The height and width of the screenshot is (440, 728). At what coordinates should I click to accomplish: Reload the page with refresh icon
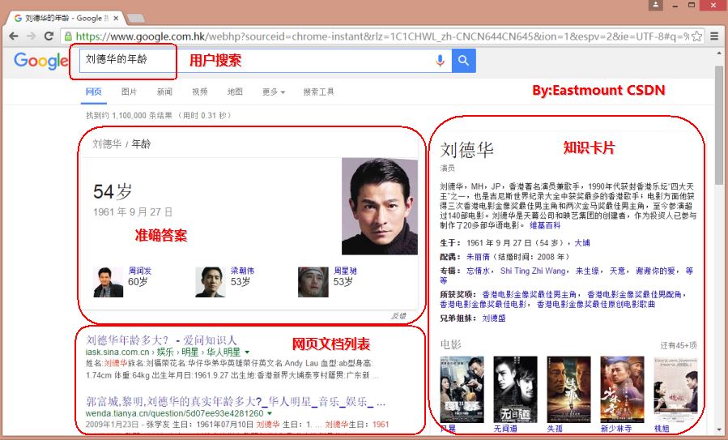tap(49, 36)
